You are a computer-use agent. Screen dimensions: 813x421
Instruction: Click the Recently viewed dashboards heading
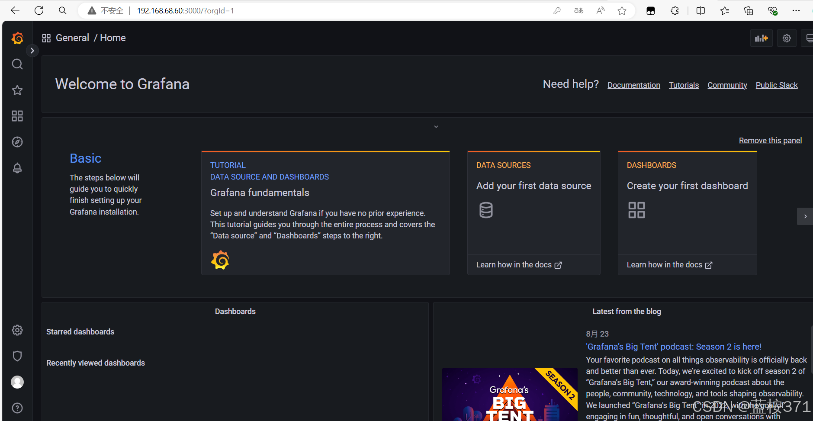click(96, 363)
